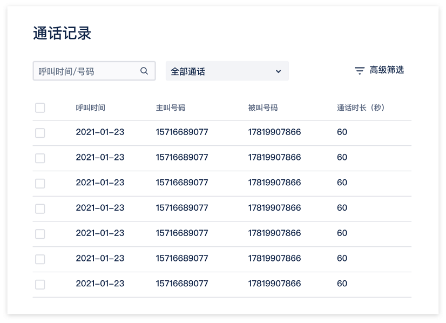The height and width of the screenshot is (323, 446).
Task: Check the first row's checkbox
Action: click(x=40, y=132)
